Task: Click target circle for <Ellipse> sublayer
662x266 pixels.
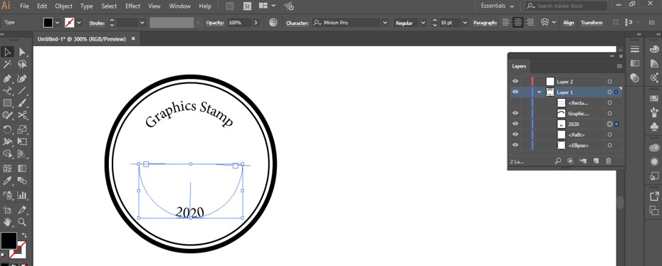Action: pos(609,145)
